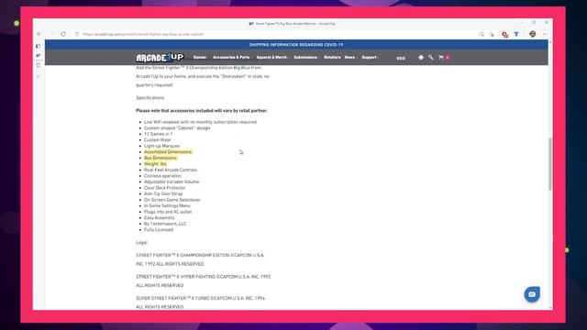This screenshot has height=330, width=587.
Task: Click "By Tastemakers, LLC" list item
Action: [x=165, y=224]
